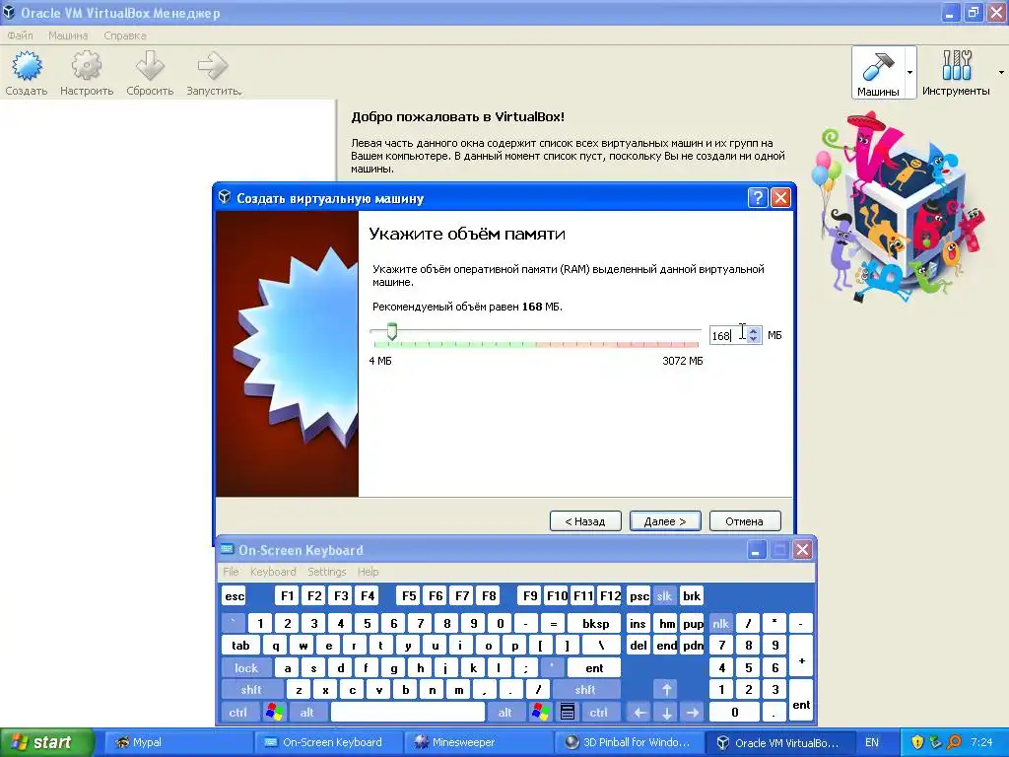Switch to Minesweeper taskbar item
Viewport: 1009px width, 757px height.
coord(478,743)
